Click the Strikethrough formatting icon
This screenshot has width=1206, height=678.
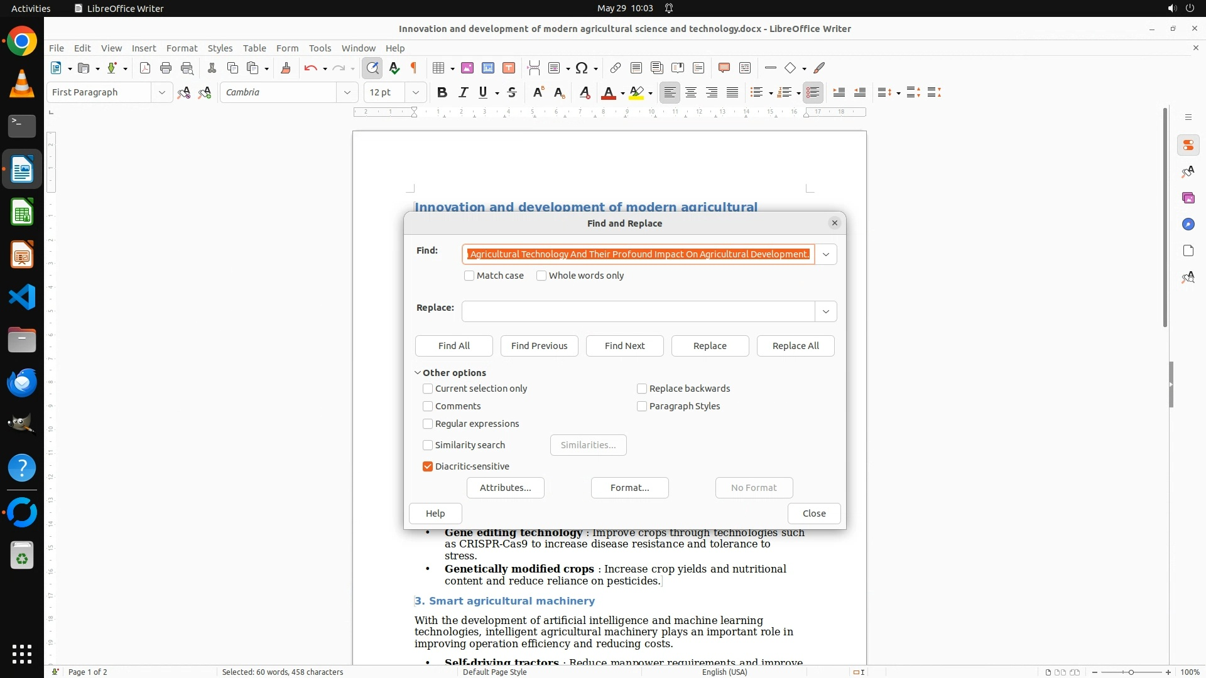point(512,92)
